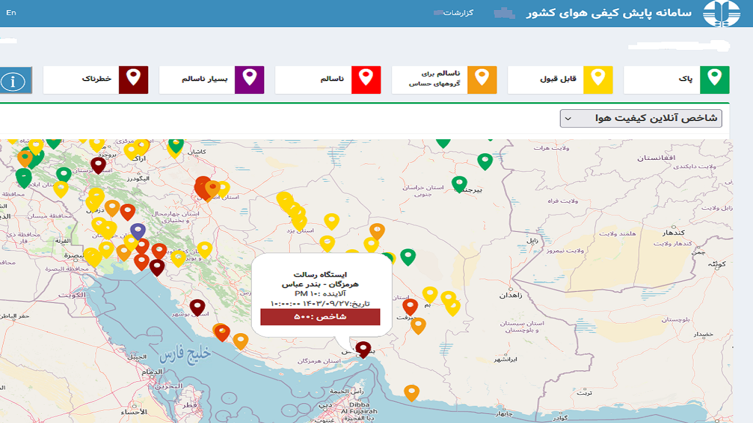Click the زابل city label on map
The height and width of the screenshot is (423, 753).
point(532,240)
